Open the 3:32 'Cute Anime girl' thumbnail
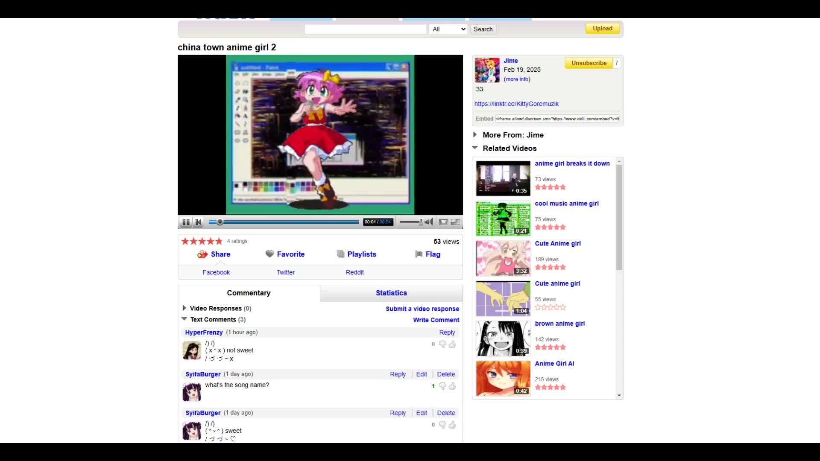 tap(503, 259)
